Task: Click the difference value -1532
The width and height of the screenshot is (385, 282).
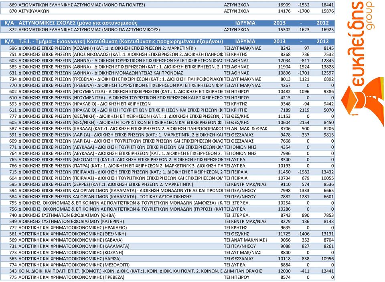Action: pyautogui.click(x=304, y=5)
